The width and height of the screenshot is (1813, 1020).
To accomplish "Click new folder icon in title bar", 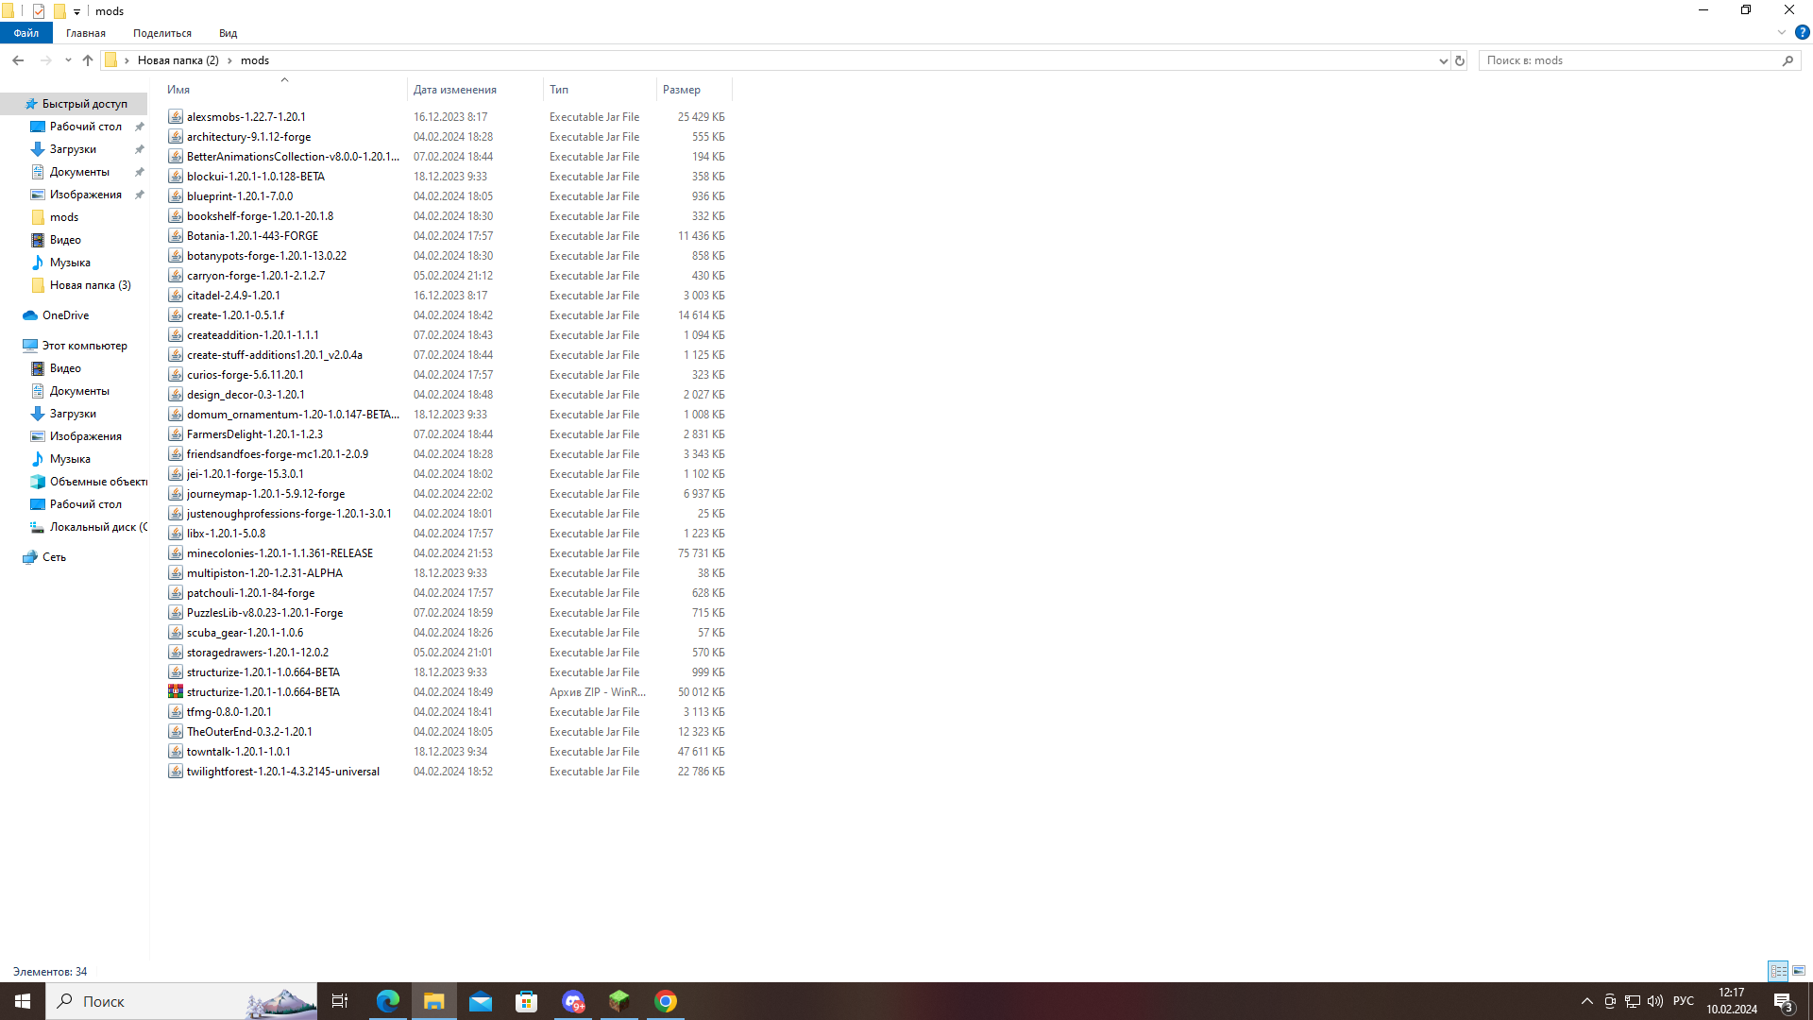I will (x=59, y=11).
